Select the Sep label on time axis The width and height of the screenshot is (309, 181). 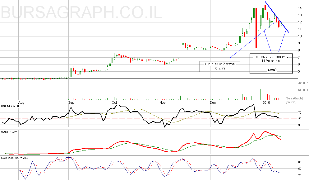click(x=71, y=102)
